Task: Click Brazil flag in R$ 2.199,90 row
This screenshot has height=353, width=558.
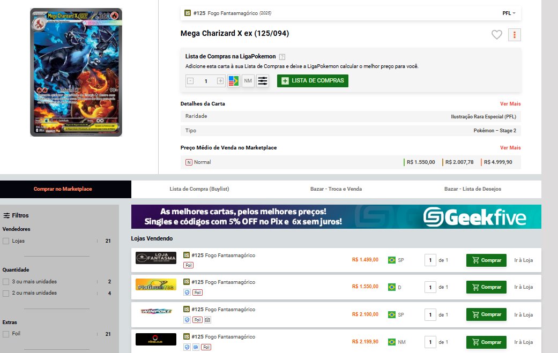Action: tap(392, 342)
